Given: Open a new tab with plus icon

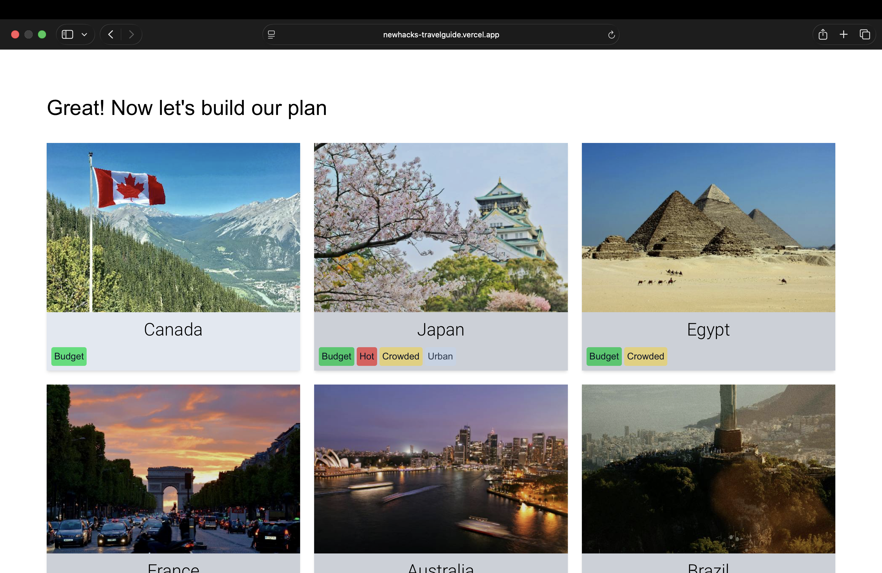Looking at the screenshot, I should coord(843,34).
